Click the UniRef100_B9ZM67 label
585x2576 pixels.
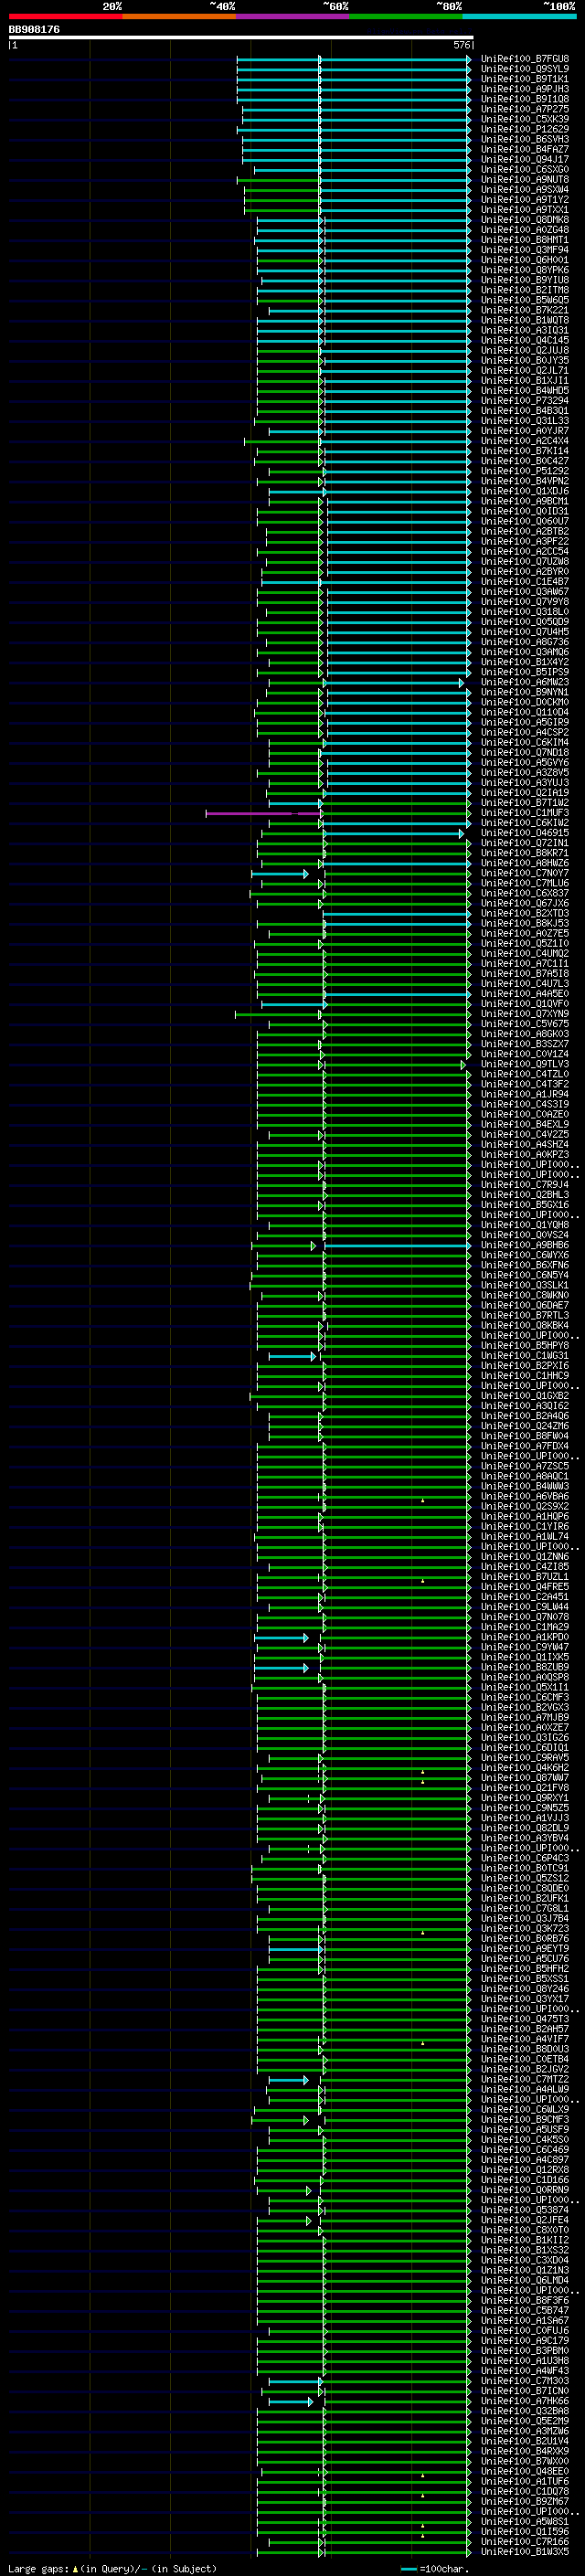click(525, 2502)
